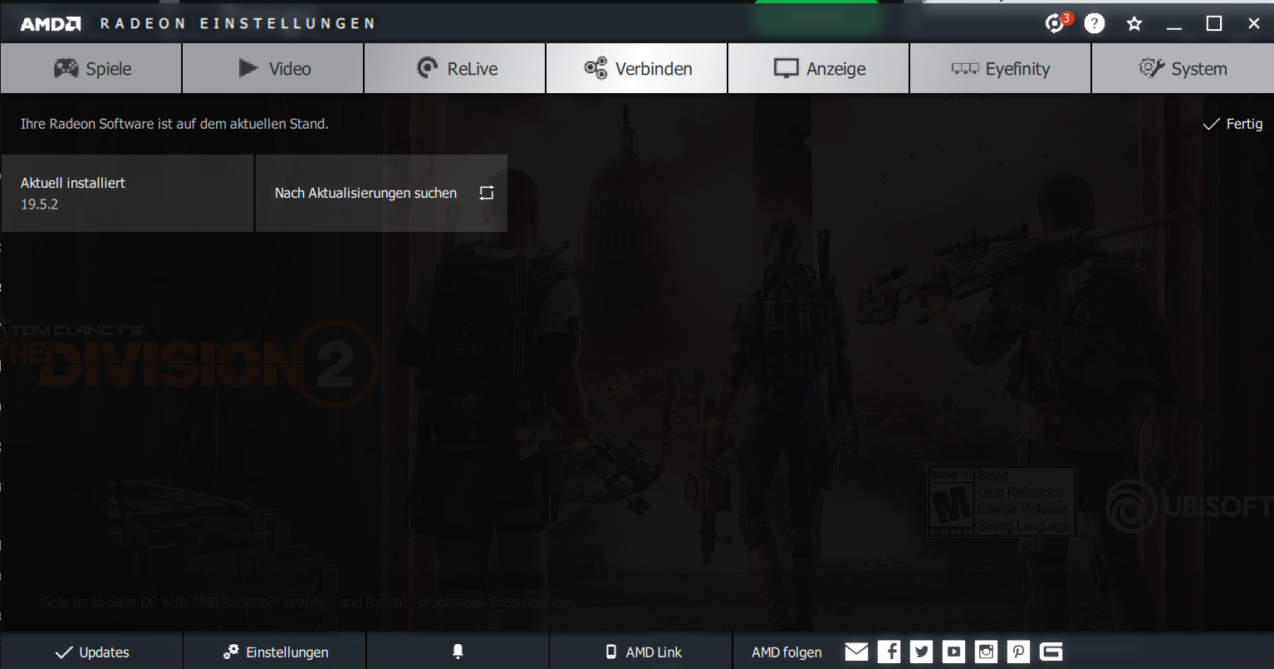Click Fertig to finish
The image size is (1274, 669).
click(x=1232, y=124)
